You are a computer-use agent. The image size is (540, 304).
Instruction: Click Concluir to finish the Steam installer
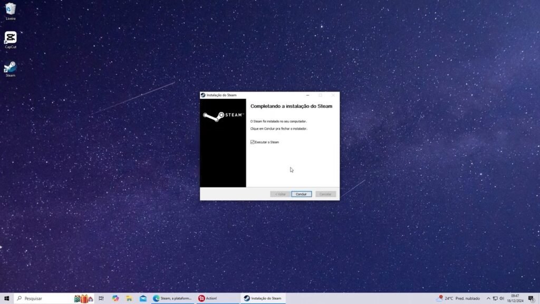301,194
